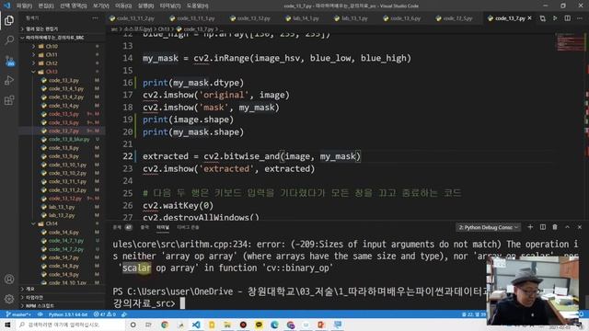This screenshot has width=589, height=331.
Task: Open Cortana circle on taskbar
Action: point(133,325)
